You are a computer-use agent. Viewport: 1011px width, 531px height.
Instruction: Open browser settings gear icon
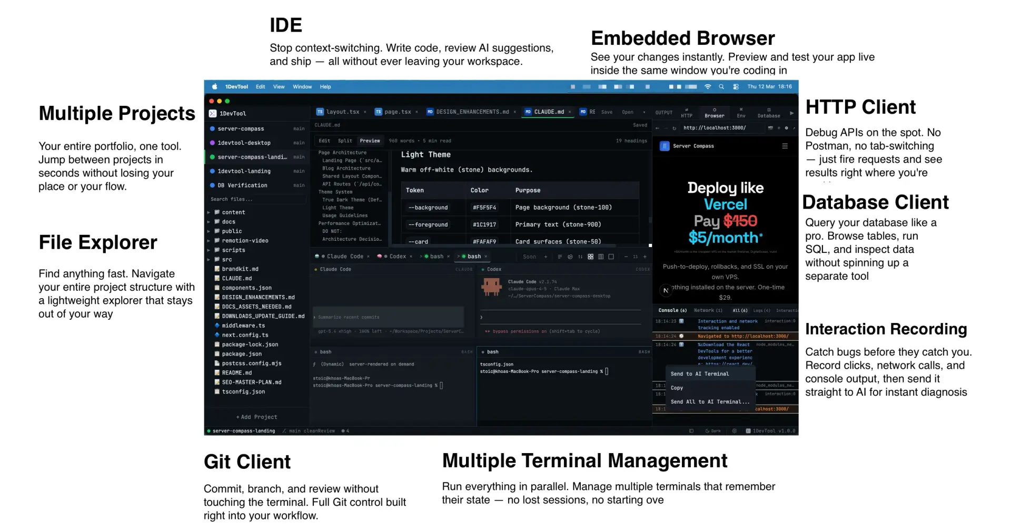pyautogui.click(x=786, y=128)
